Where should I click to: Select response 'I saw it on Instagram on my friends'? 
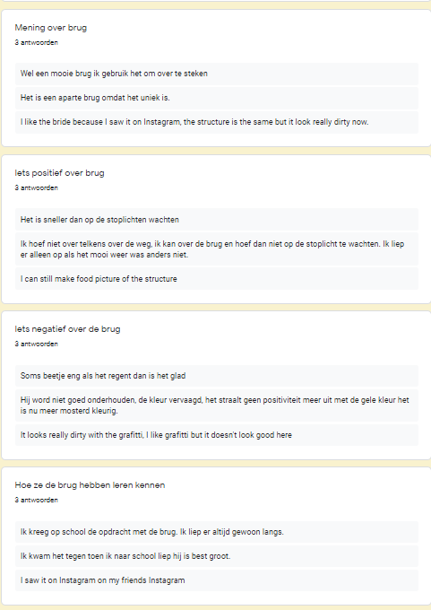pos(217,579)
